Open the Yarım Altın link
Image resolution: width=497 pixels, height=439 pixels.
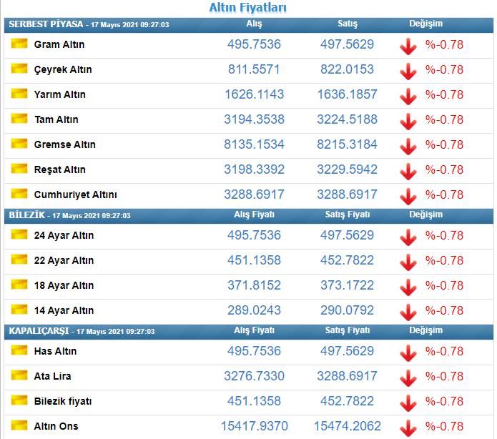pos(60,94)
